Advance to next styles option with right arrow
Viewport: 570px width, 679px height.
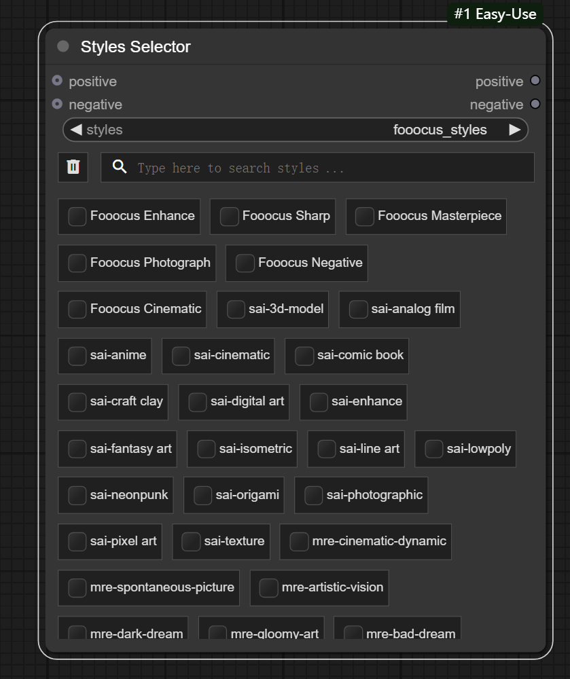515,130
